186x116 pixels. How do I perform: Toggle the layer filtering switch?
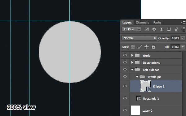[184, 29]
